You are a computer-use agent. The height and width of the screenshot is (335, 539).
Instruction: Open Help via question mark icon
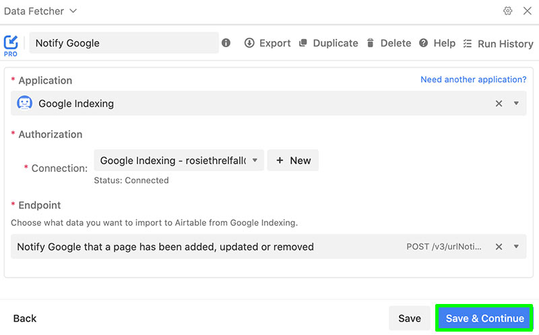point(424,43)
